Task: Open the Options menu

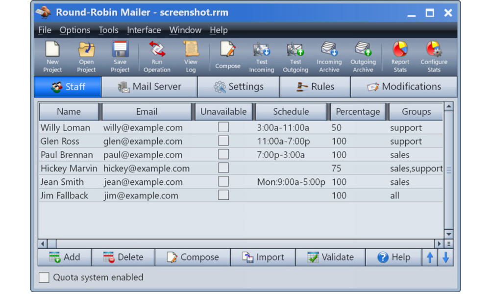Action: 75,30
